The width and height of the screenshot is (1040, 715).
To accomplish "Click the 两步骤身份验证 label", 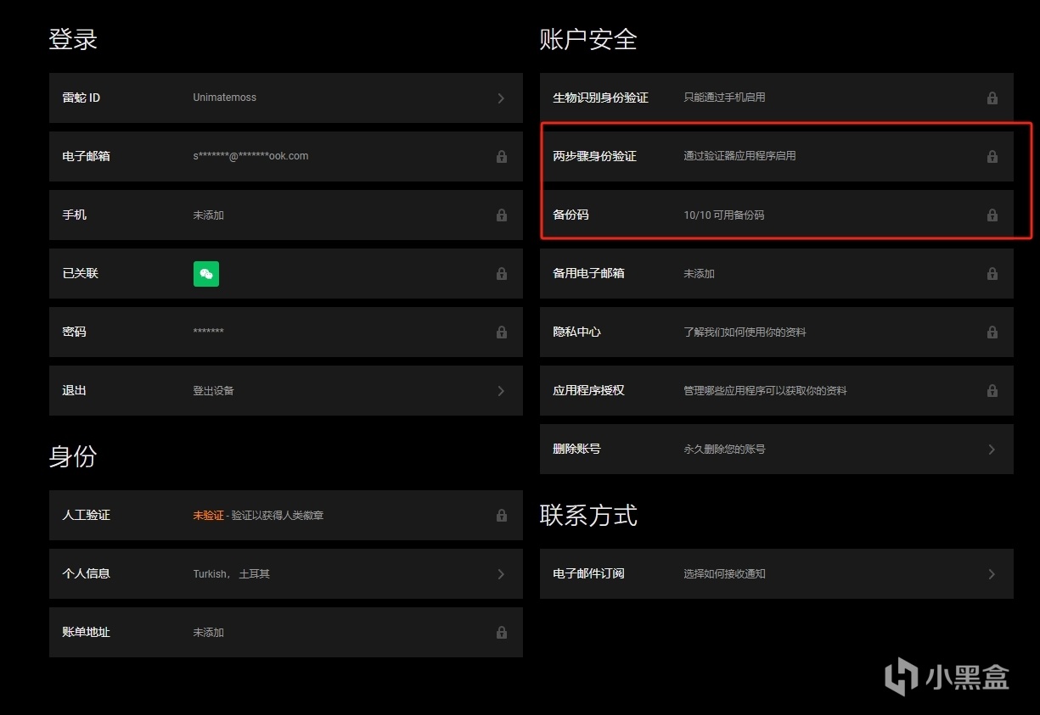I will 594,156.
